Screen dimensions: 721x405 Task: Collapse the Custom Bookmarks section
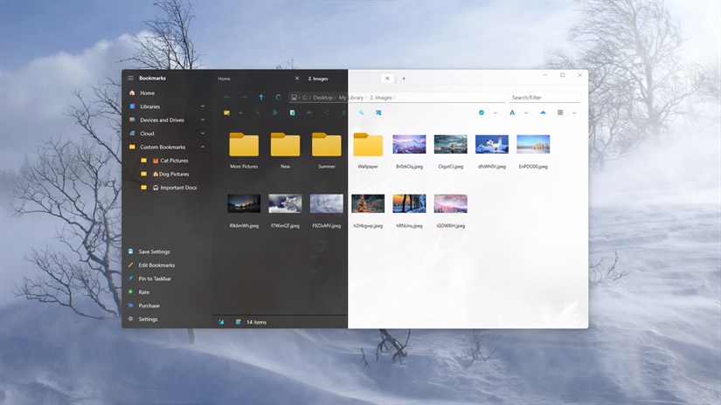click(x=203, y=148)
